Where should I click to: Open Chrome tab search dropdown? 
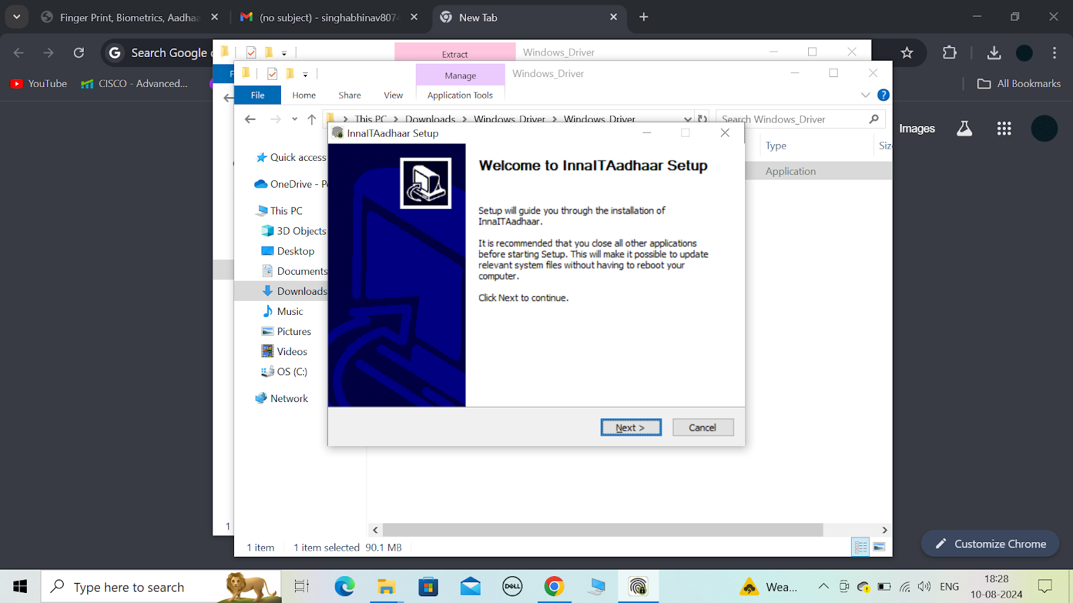point(17,17)
